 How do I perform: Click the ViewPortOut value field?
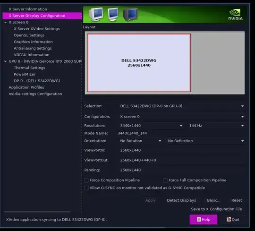182,160
